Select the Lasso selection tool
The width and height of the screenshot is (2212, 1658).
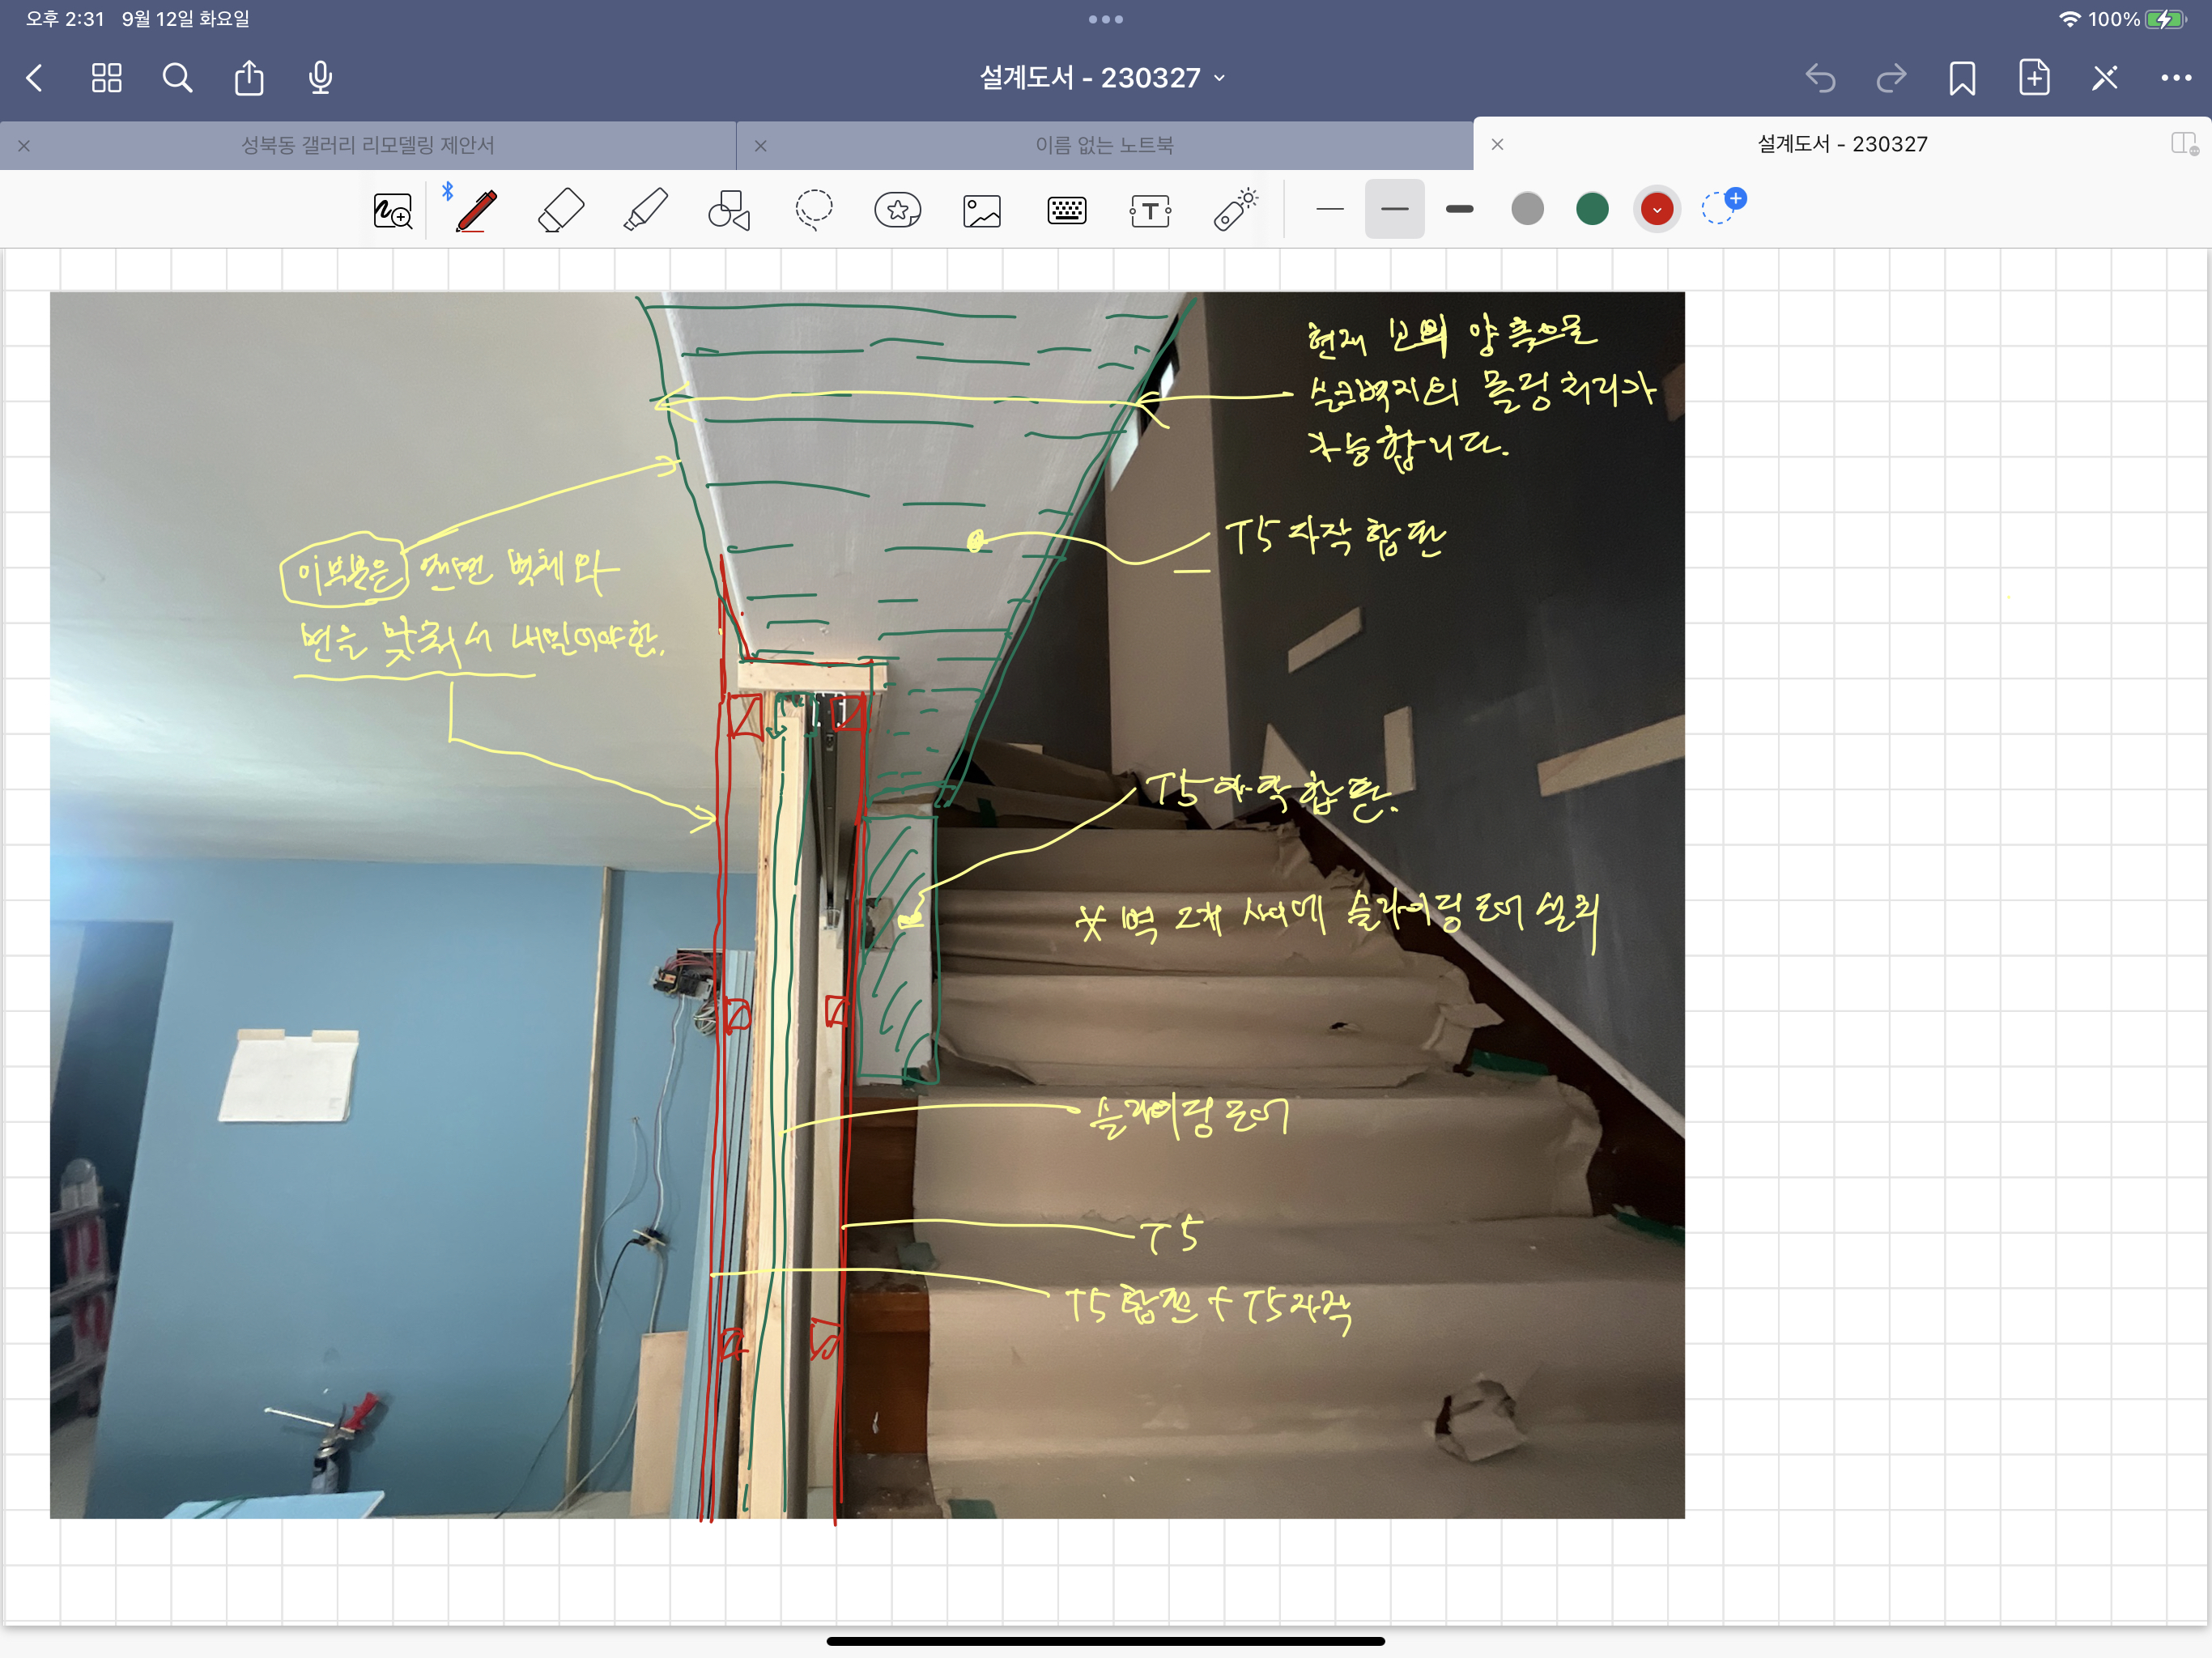coord(814,210)
